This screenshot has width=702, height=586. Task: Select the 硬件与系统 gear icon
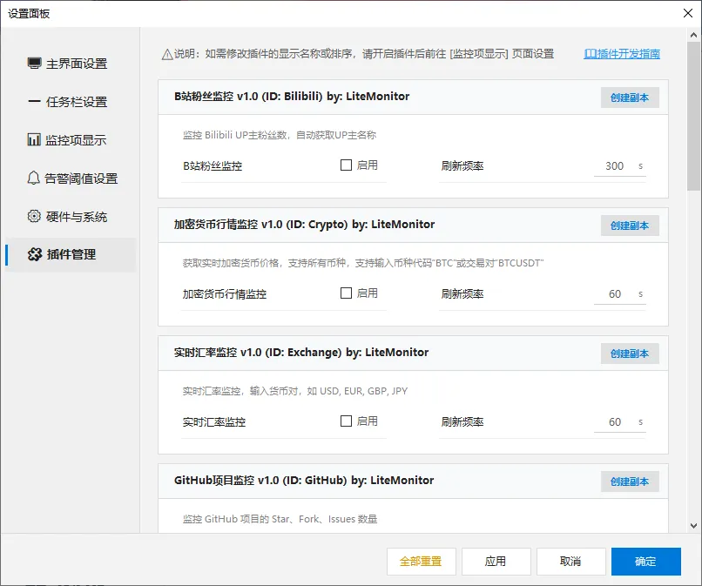point(33,217)
